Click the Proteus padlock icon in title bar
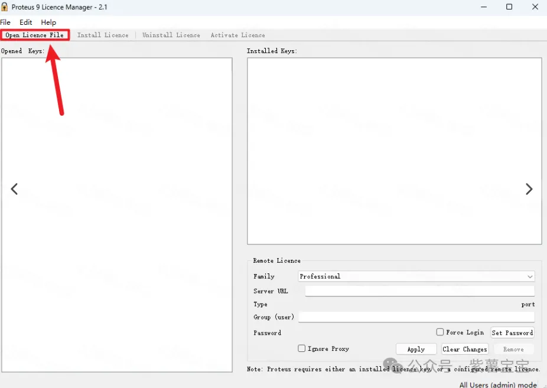This screenshot has width=547, height=388. [5, 7]
